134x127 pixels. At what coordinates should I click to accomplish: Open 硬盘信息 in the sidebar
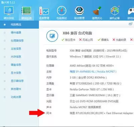16,65
